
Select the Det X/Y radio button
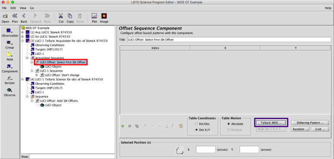pyautogui.click(x=196, y=130)
